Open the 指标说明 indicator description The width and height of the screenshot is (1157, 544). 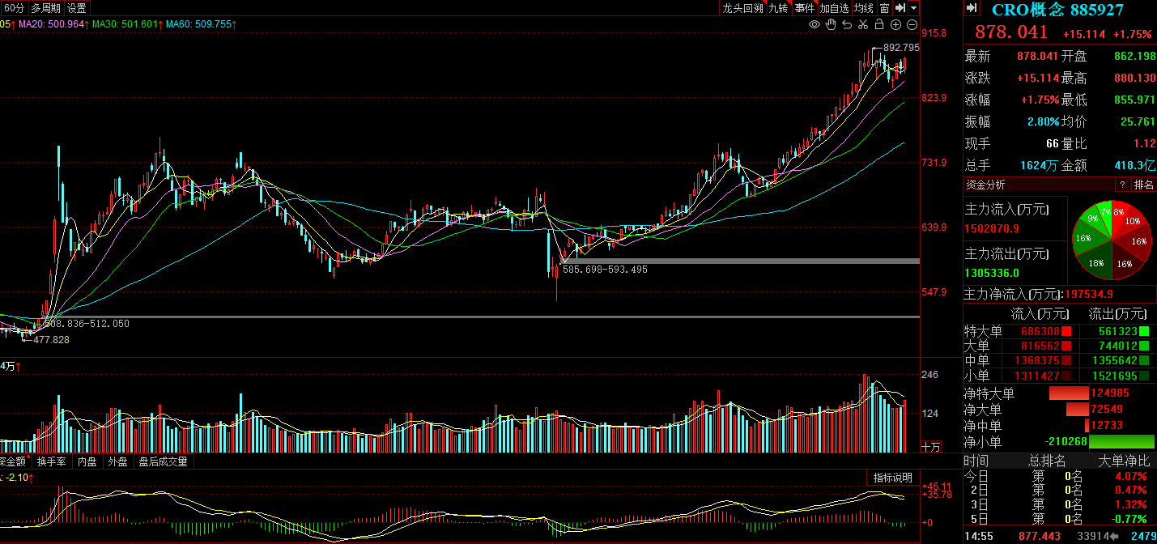coord(891,478)
